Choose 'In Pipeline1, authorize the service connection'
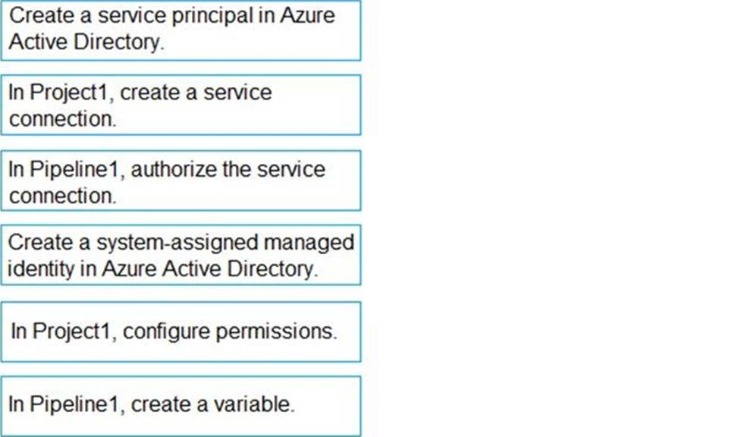 (x=181, y=181)
